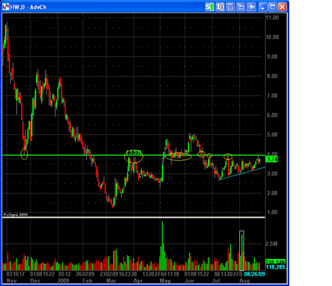Click the HW,D chart icon in title bar

[6, 7]
